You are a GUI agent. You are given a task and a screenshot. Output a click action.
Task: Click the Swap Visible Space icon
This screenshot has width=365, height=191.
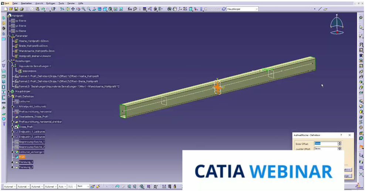121,9
